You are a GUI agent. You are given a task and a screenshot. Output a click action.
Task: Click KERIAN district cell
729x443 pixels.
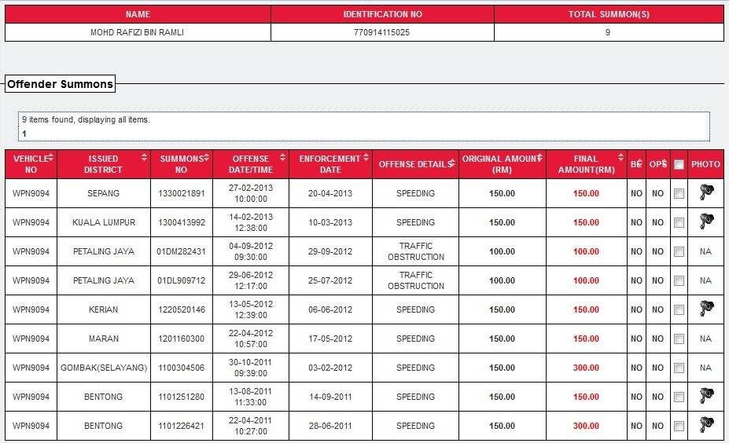tap(104, 309)
